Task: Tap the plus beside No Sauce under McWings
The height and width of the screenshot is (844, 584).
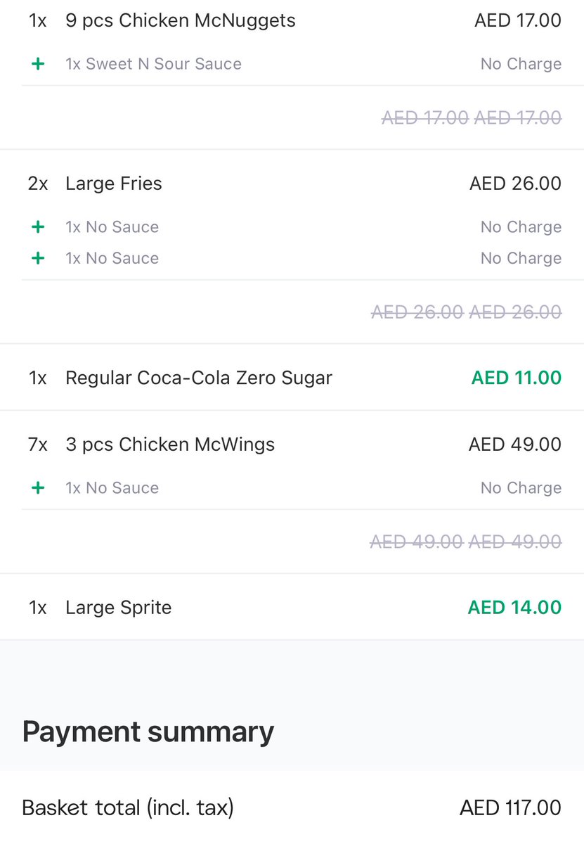Action: pos(38,488)
